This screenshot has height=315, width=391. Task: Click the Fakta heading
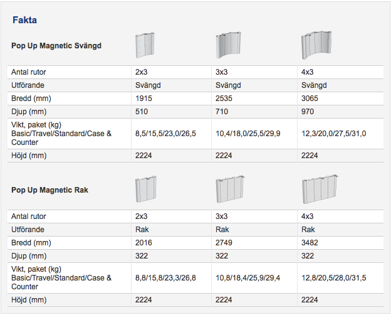24,20
